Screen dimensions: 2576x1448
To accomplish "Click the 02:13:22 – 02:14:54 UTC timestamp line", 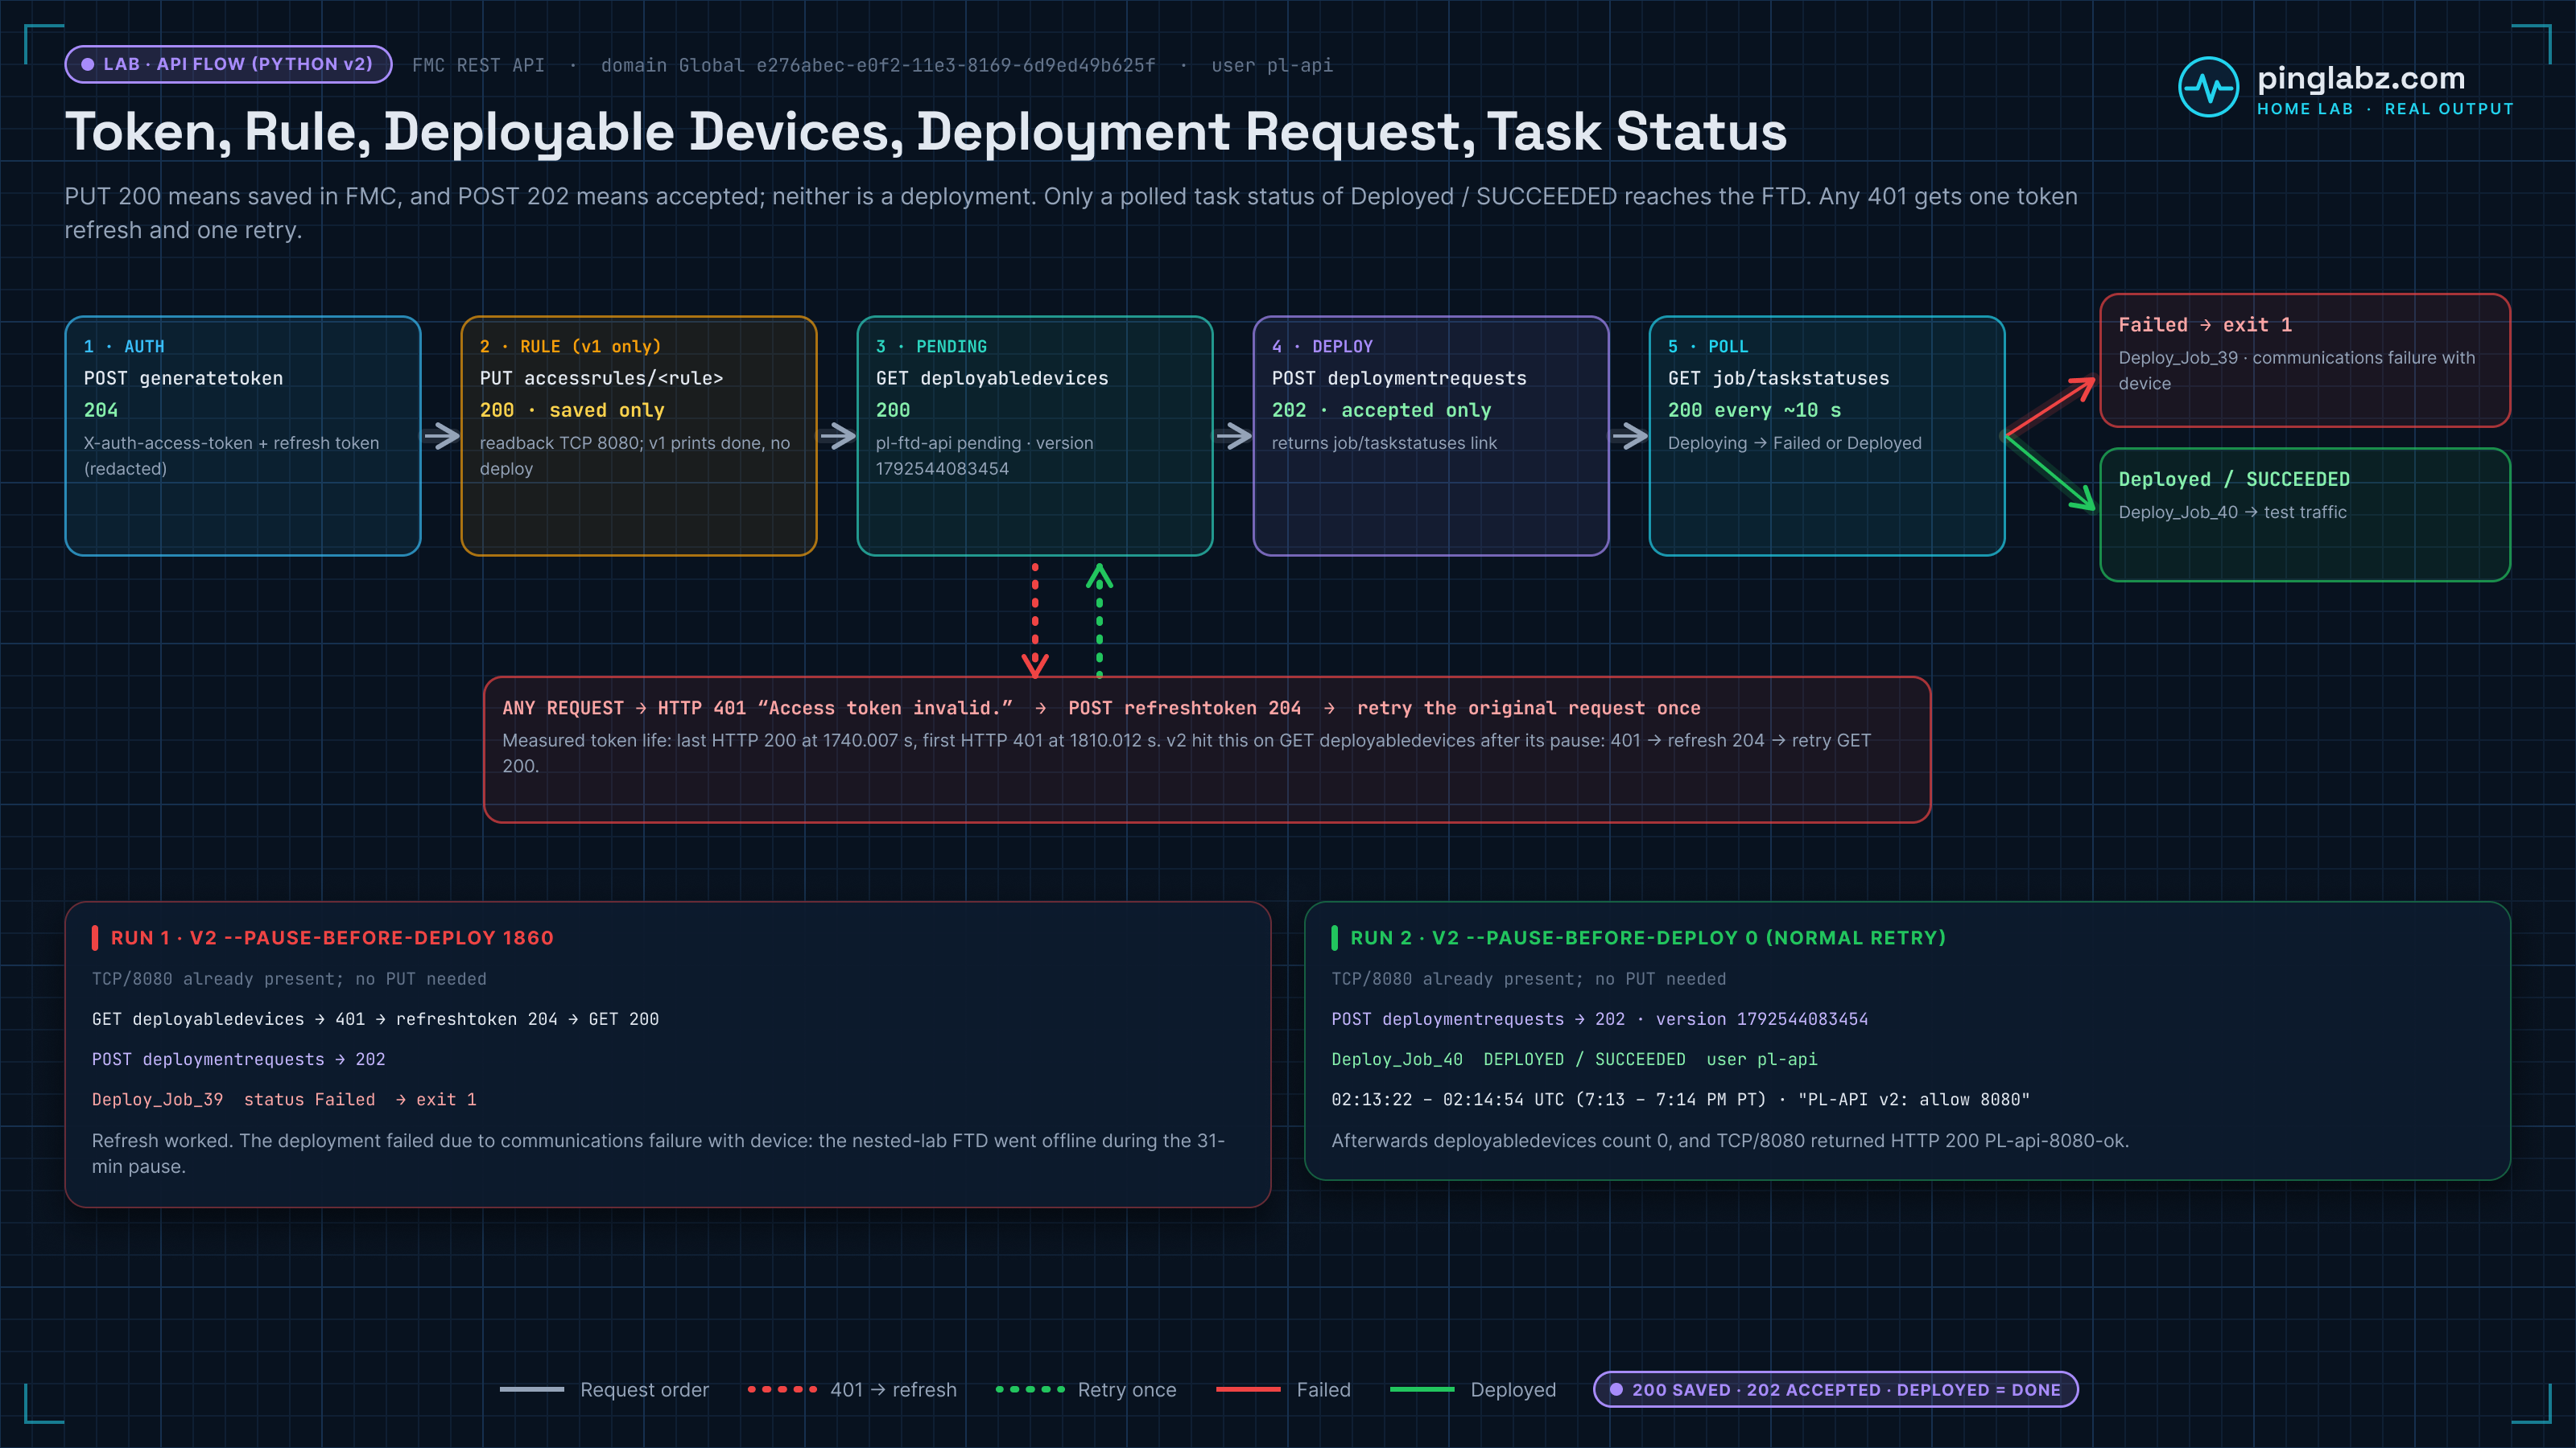I will tap(1681, 1099).
